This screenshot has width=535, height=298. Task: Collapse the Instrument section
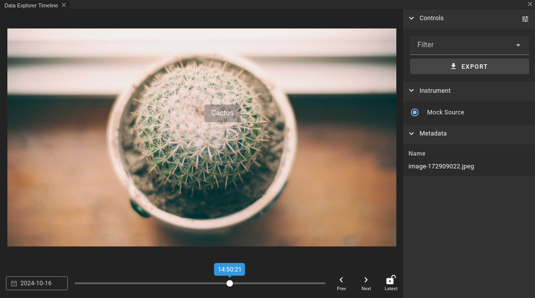click(x=412, y=91)
